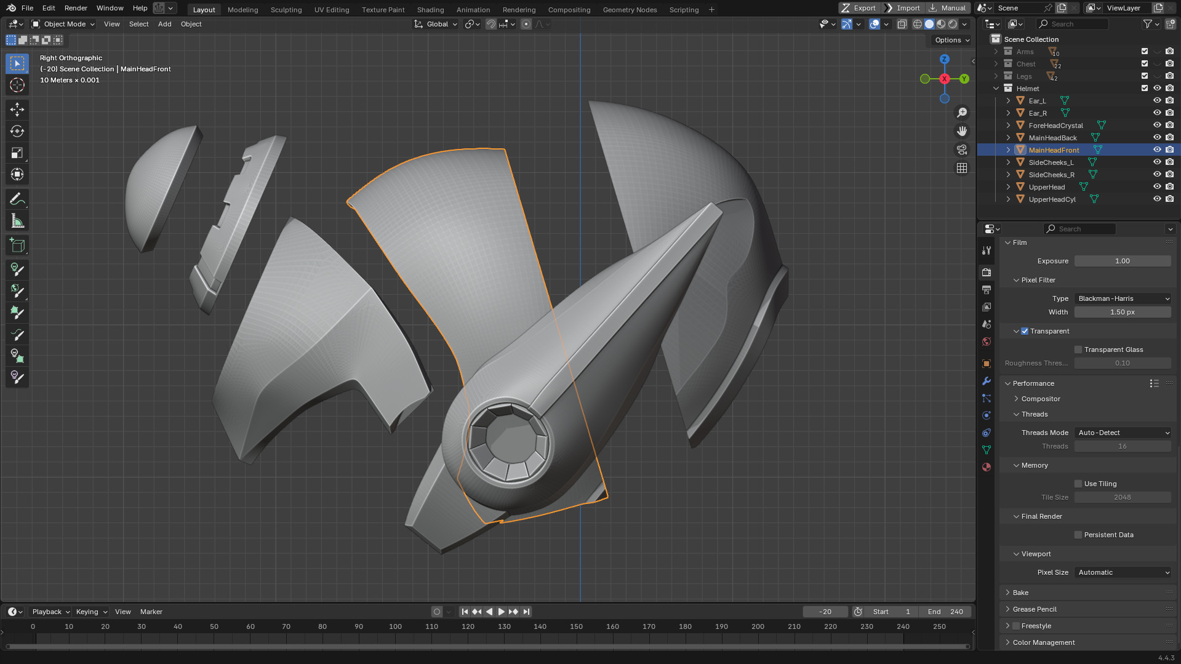
Task: Switch to the Sculpting workspace tab
Action: [x=286, y=10]
